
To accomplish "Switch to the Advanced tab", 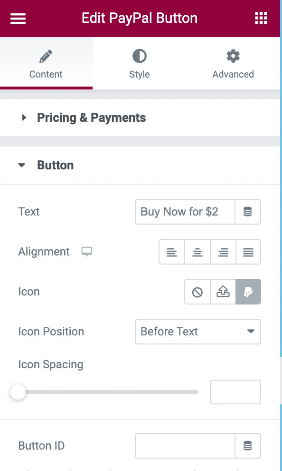I will point(233,63).
